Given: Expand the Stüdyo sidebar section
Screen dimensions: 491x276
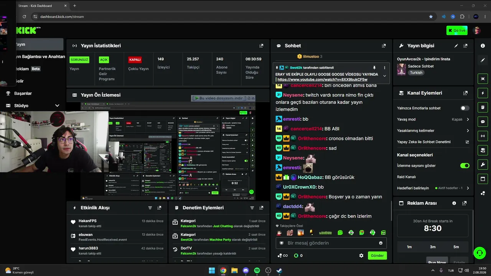Looking at the screenshot, I should pos(33,105).
